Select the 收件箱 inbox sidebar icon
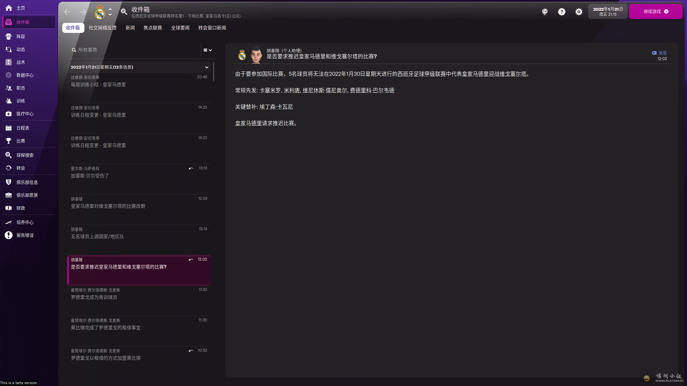 coord(9,22)
